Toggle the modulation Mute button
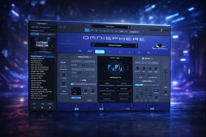206x137 pixels. [74, 76]
